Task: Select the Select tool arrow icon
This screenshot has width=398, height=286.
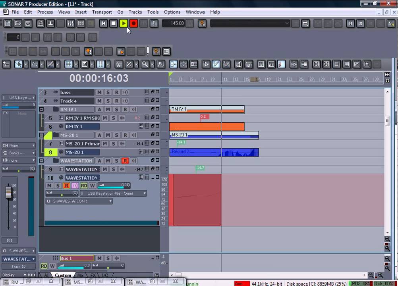Action: click(18, 64)
